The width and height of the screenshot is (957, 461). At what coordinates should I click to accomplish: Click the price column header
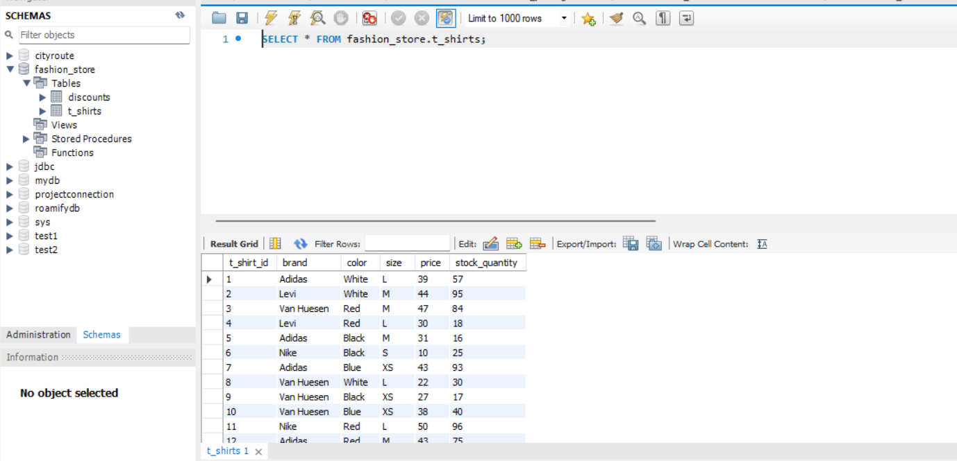(432, 263)
